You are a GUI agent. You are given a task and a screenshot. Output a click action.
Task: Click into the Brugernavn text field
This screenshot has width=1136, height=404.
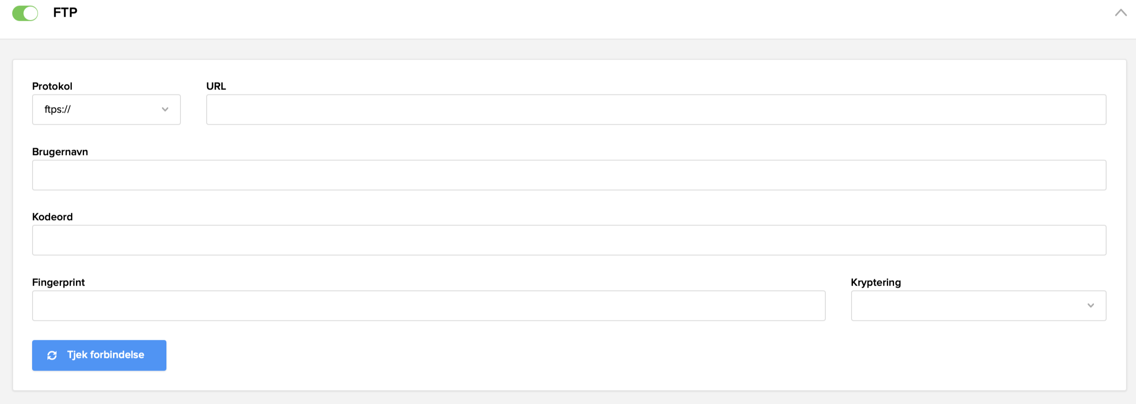569,175
